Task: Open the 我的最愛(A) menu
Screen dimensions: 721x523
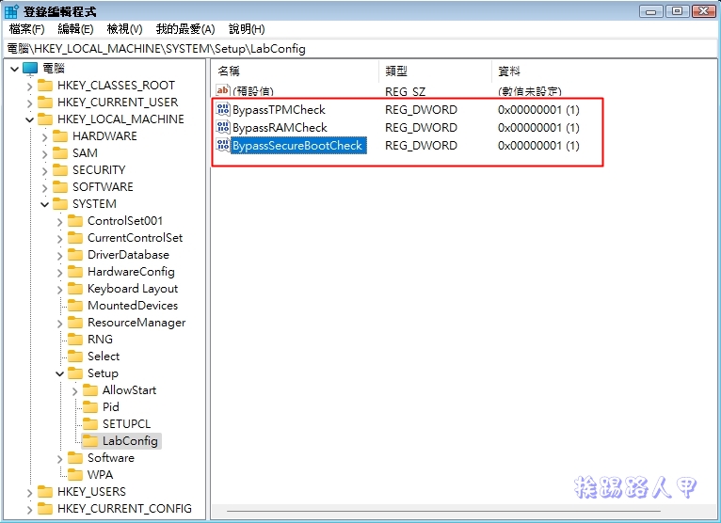Action: tap(185, 29)
